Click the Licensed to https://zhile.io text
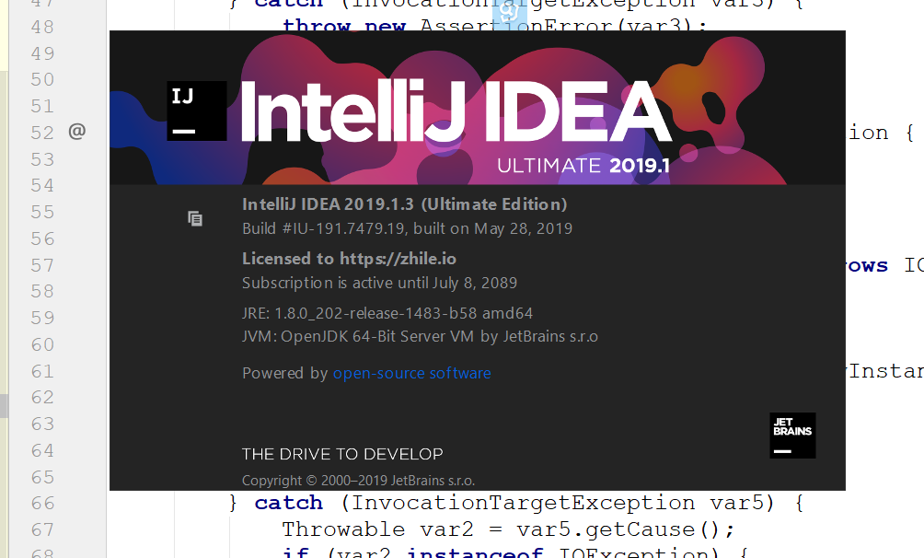Screen dimensions: 924x558 coord(349,259)
